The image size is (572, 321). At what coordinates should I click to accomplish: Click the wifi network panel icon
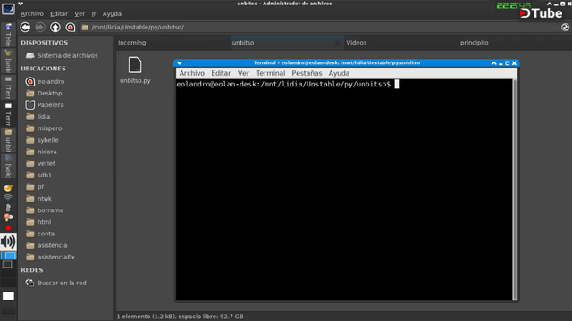click(x=8, y=197)
